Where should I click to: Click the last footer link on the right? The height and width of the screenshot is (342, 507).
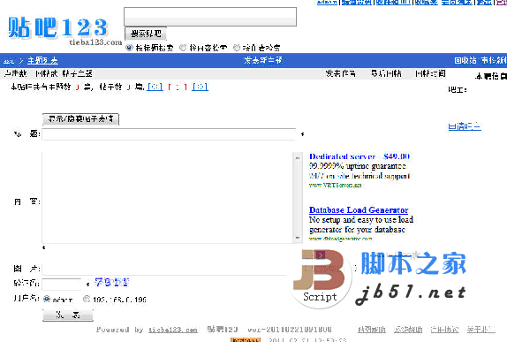click(x=481, y=330)
